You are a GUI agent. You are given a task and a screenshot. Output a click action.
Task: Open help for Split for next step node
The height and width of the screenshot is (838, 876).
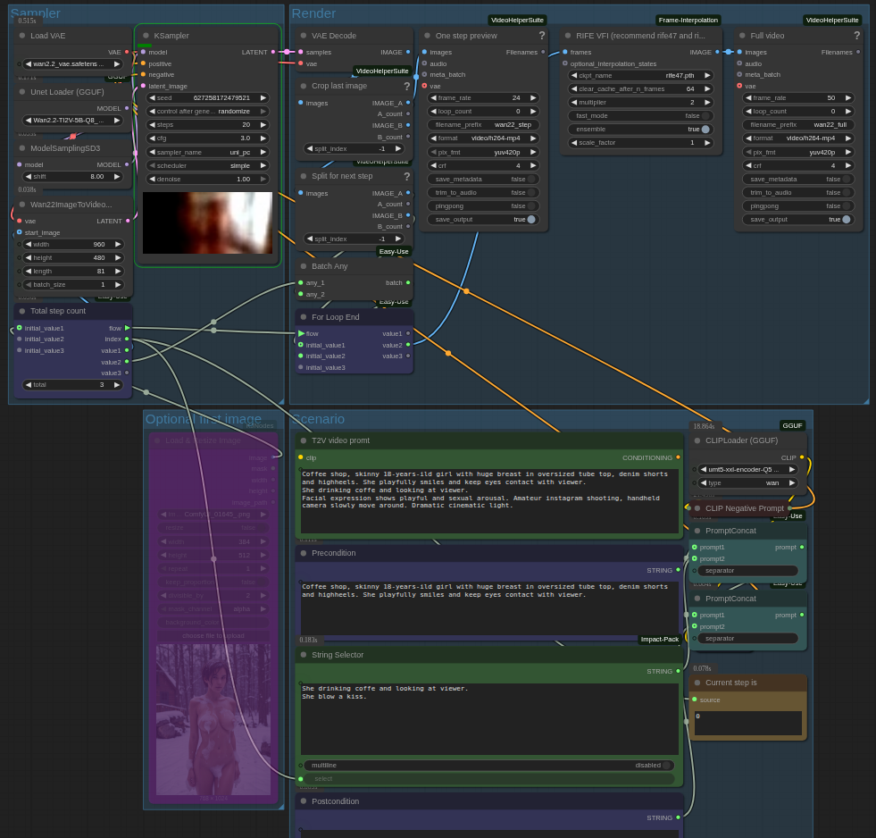click(x=406, y=177)
